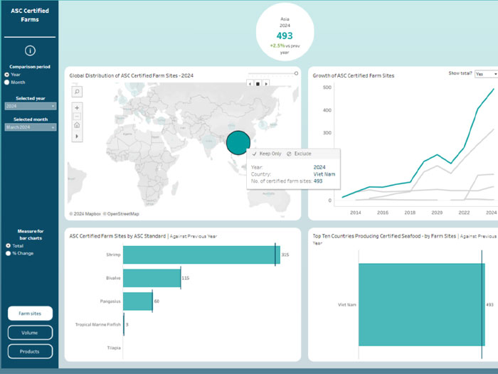Image resolution: width=498 pixels, height=374 pixels.
Task: Open the map search tool
Action: pyautogui.click(x=77, y=91)
